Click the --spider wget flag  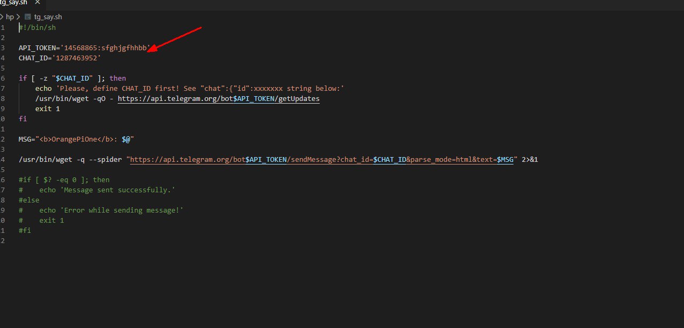point(106,160)
